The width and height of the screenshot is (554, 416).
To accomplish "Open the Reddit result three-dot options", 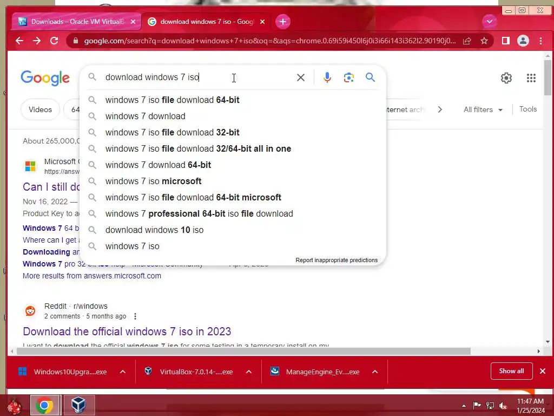I will [135, 316].
